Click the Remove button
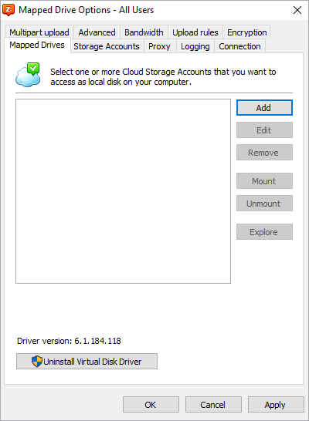The height and width of the screenshot is (421, 309). point(264,153)
